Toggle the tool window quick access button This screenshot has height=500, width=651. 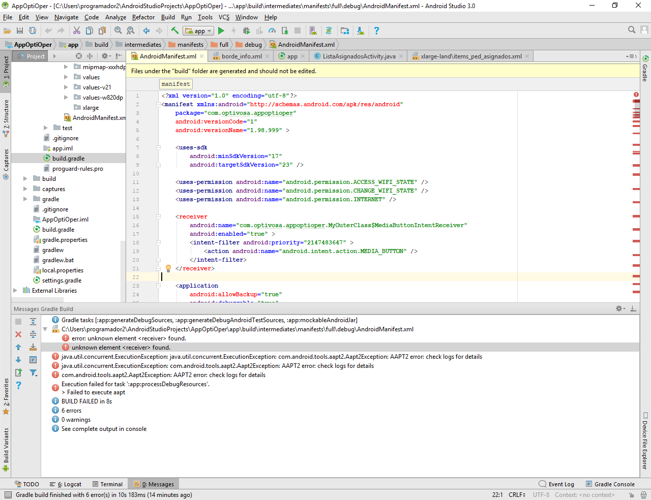[x=7, y=495]
